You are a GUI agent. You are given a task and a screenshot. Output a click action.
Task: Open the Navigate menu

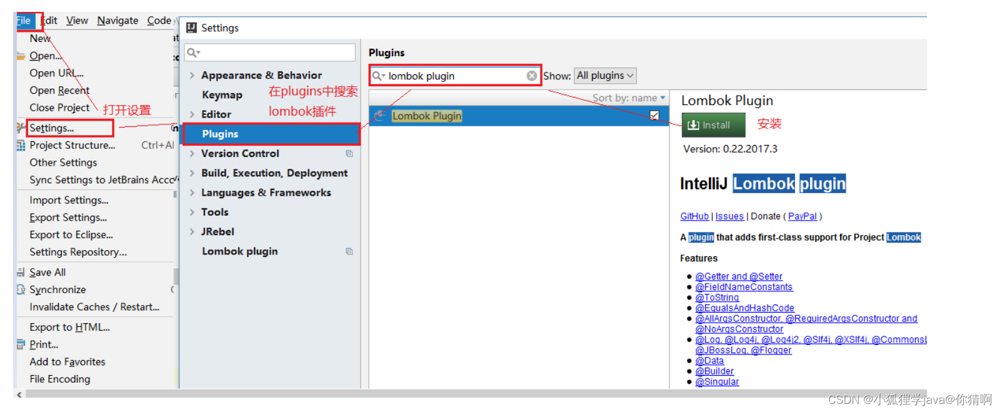click(118, 21)
